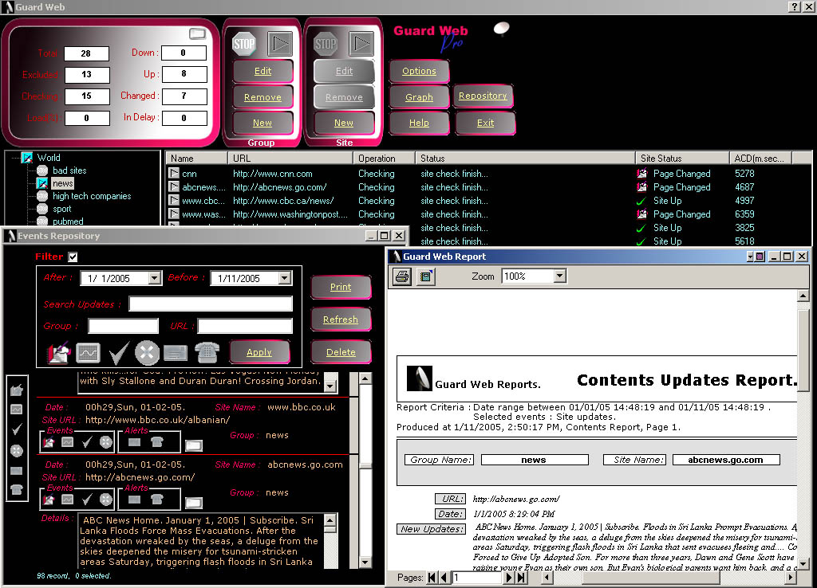Viewport: 817px width, 588px height.
Task: Click sidebar telephone icon in Events Repository
Action: coord(17,490)
